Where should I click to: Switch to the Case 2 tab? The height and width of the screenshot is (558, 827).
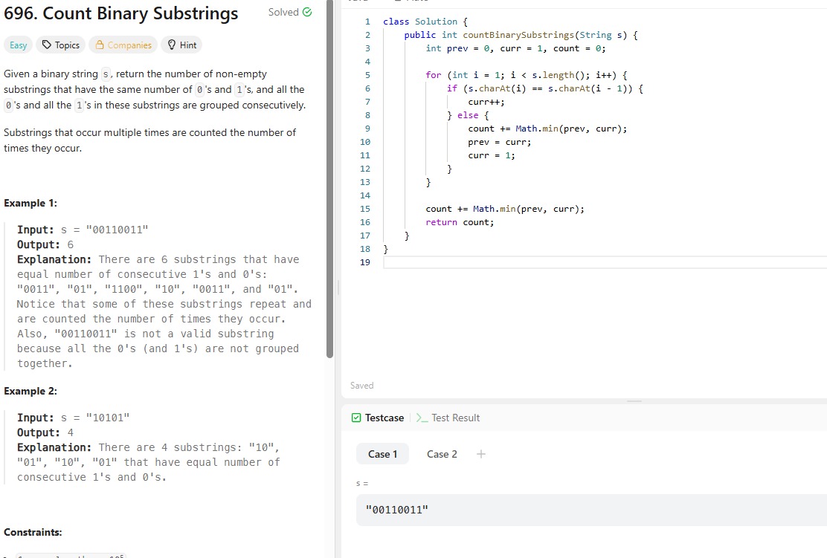[x=442, y=454]
